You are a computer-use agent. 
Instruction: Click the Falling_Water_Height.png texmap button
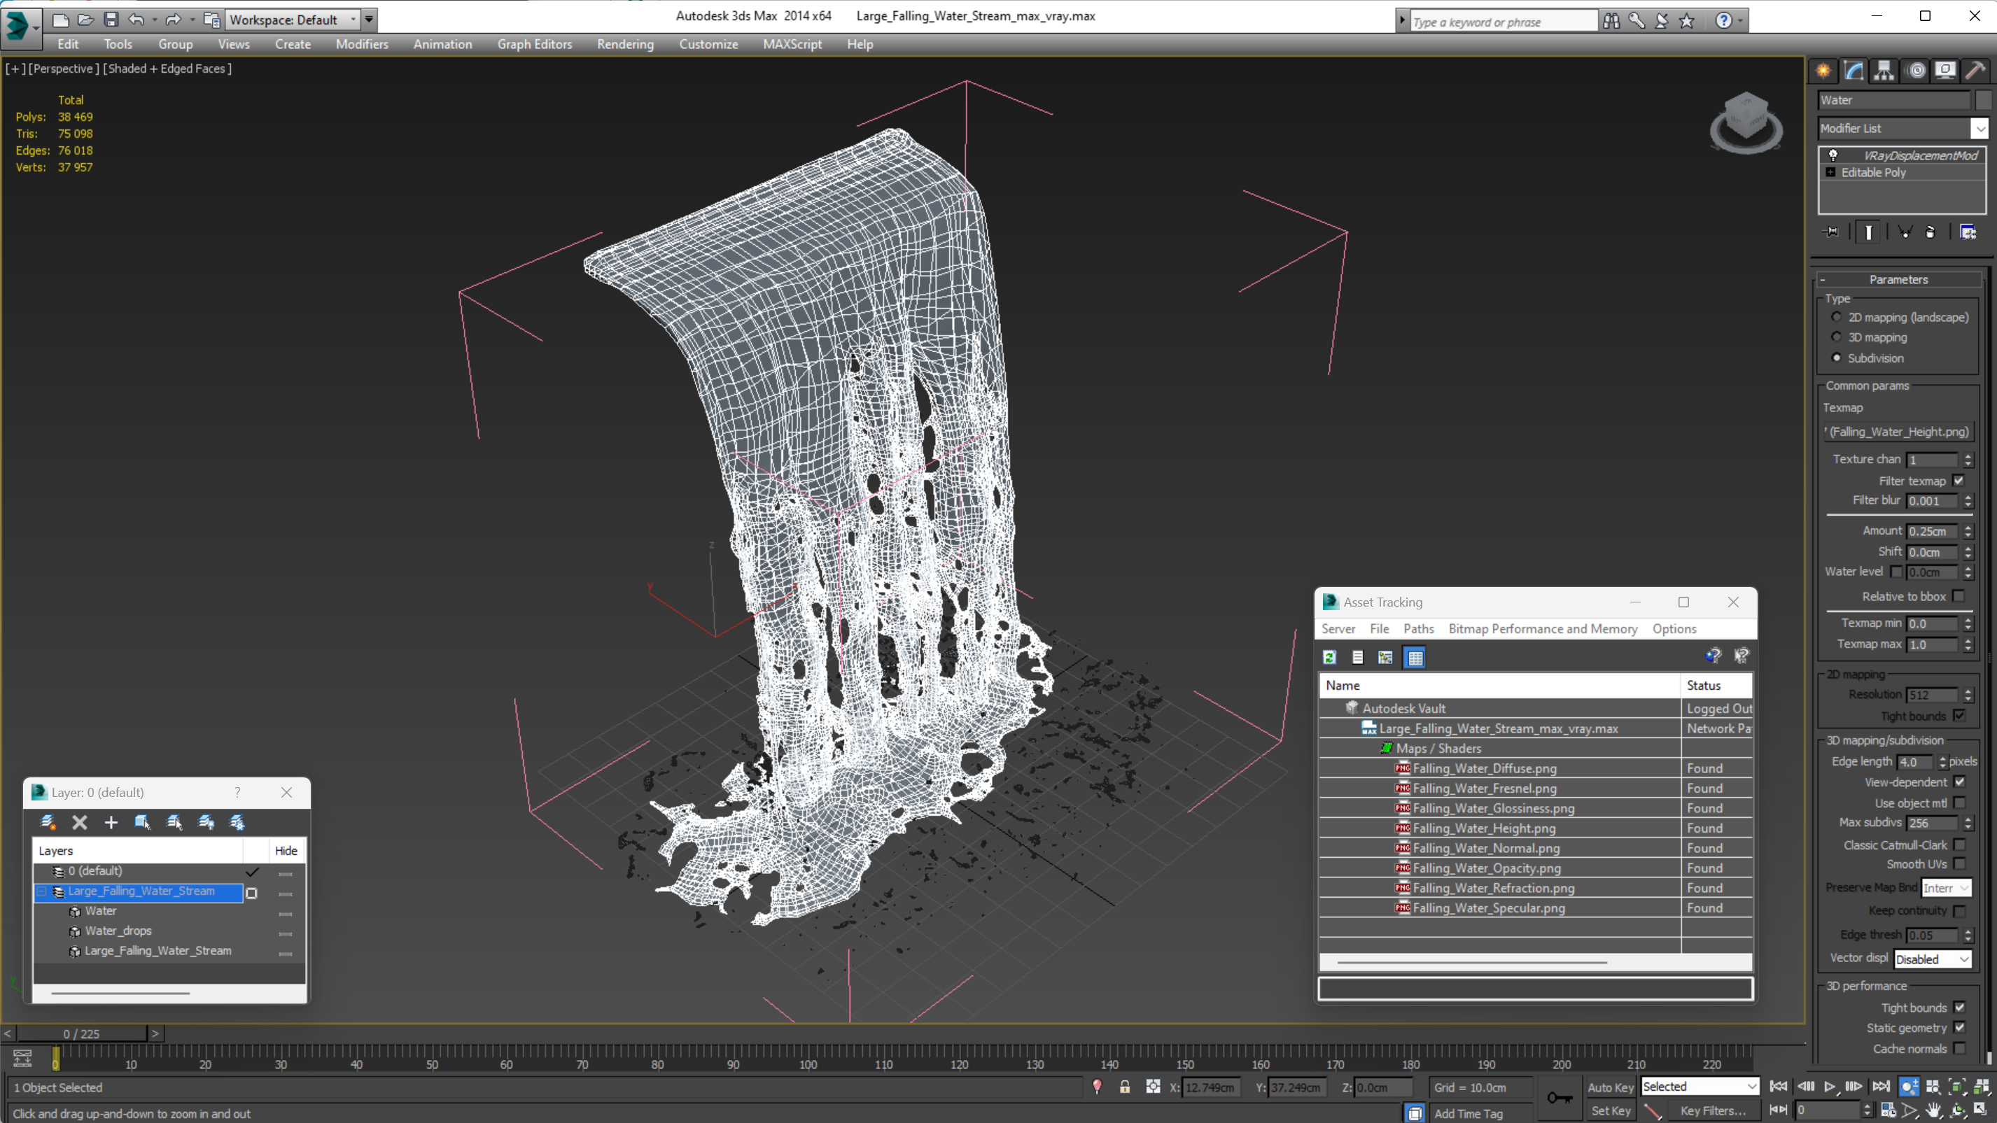pyautogui.click(x=1898, y=432)
